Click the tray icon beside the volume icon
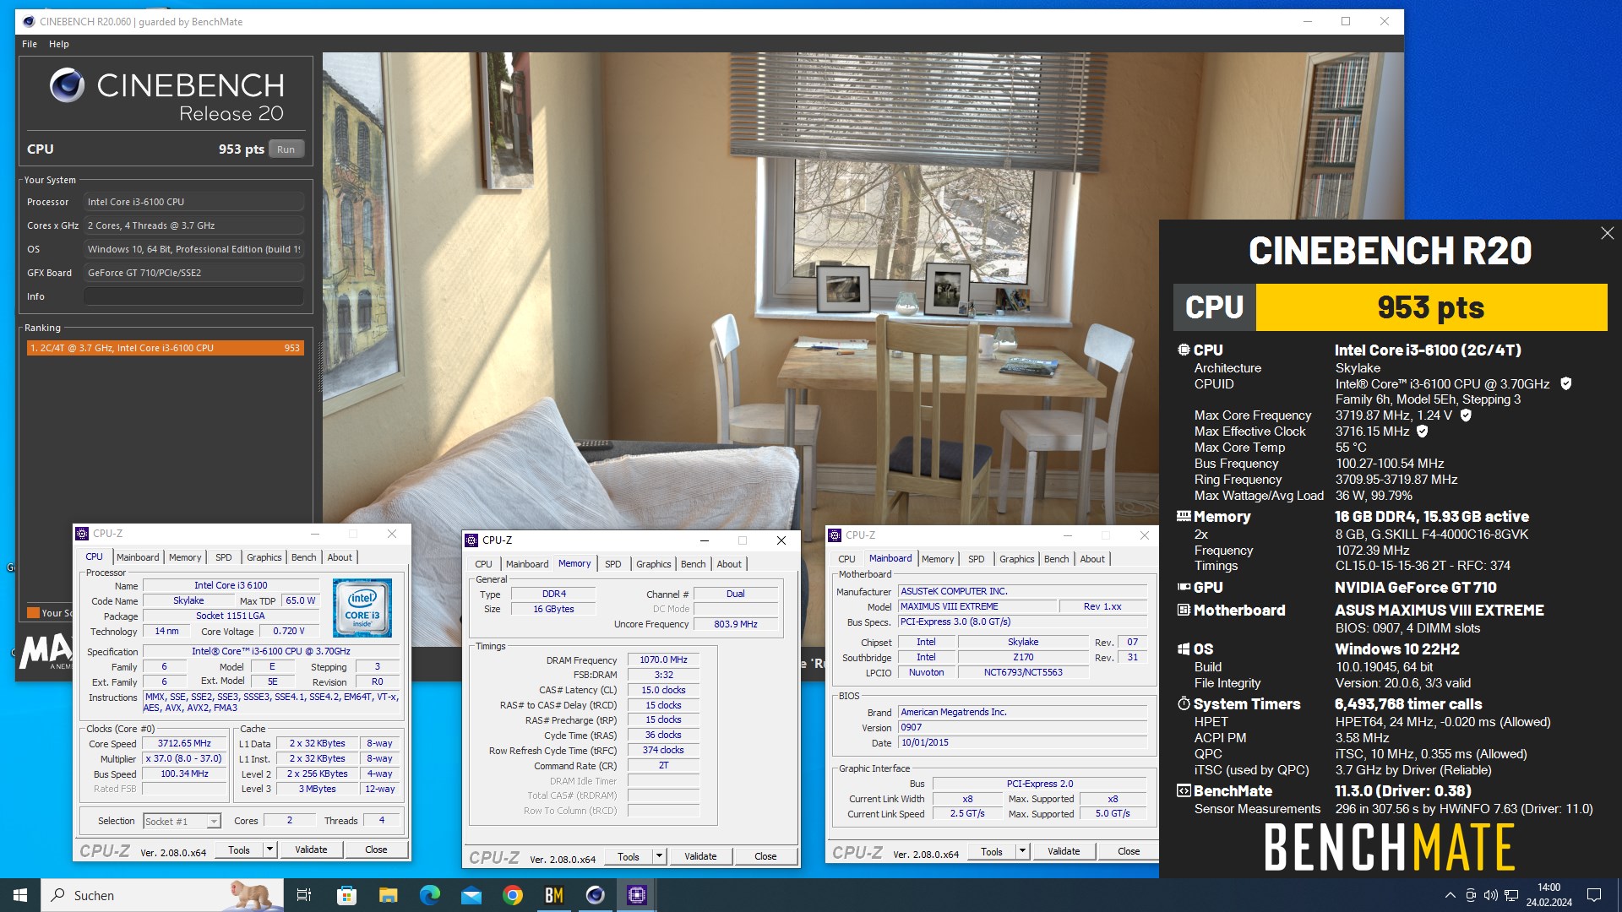The width and height of the screenshot is (1622, 912). pyautogui.click(x=1471, y=895)
